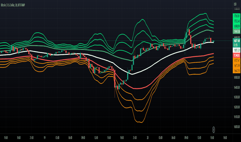The height and width of the screenshot is (142, 241).
Task: Click the lightning bolt event icon
Action: [x=214, y=130]
